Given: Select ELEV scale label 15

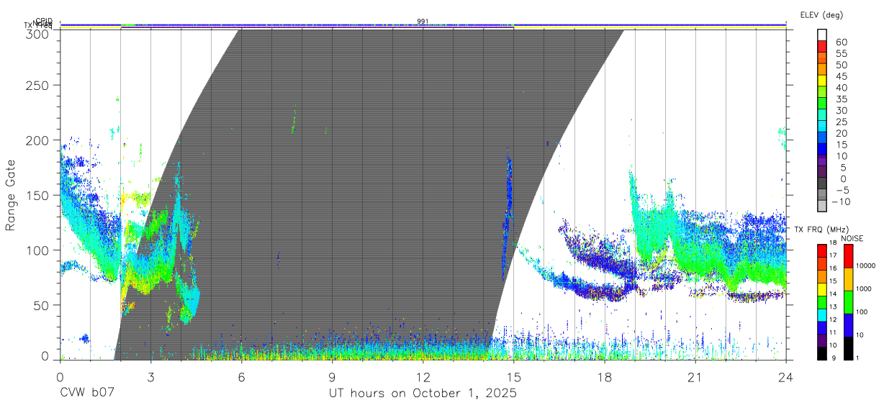Looking at the screenshot, I should click(x=841, y=144).
